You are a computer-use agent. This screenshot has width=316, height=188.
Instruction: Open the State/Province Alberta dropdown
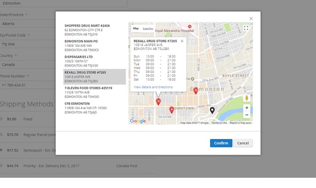point(28,24)
